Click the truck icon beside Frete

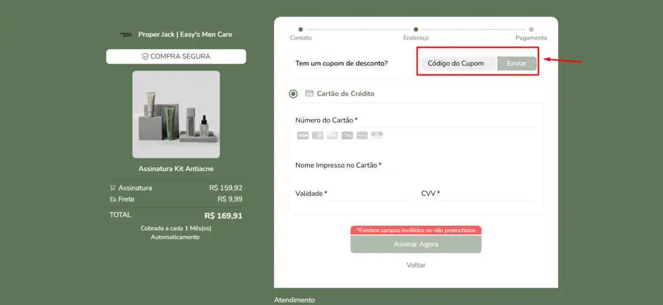(112, 199)
